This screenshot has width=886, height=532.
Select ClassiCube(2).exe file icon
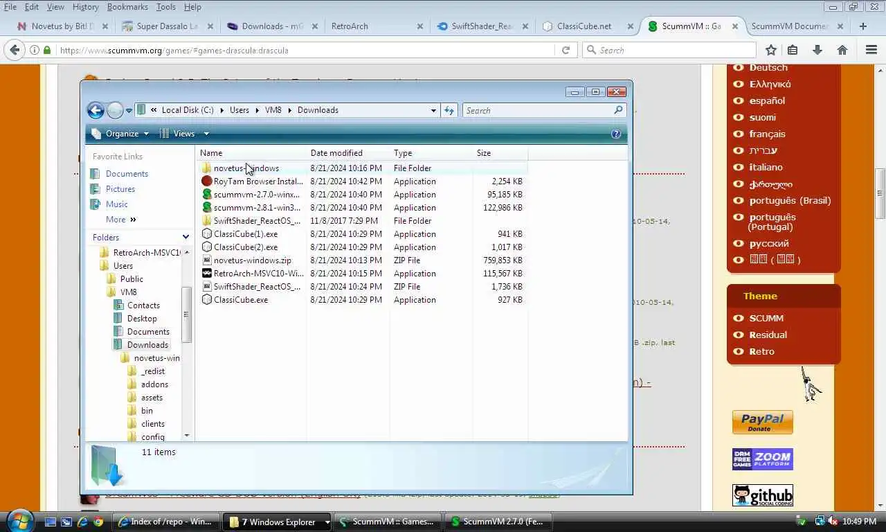[206, 247]
